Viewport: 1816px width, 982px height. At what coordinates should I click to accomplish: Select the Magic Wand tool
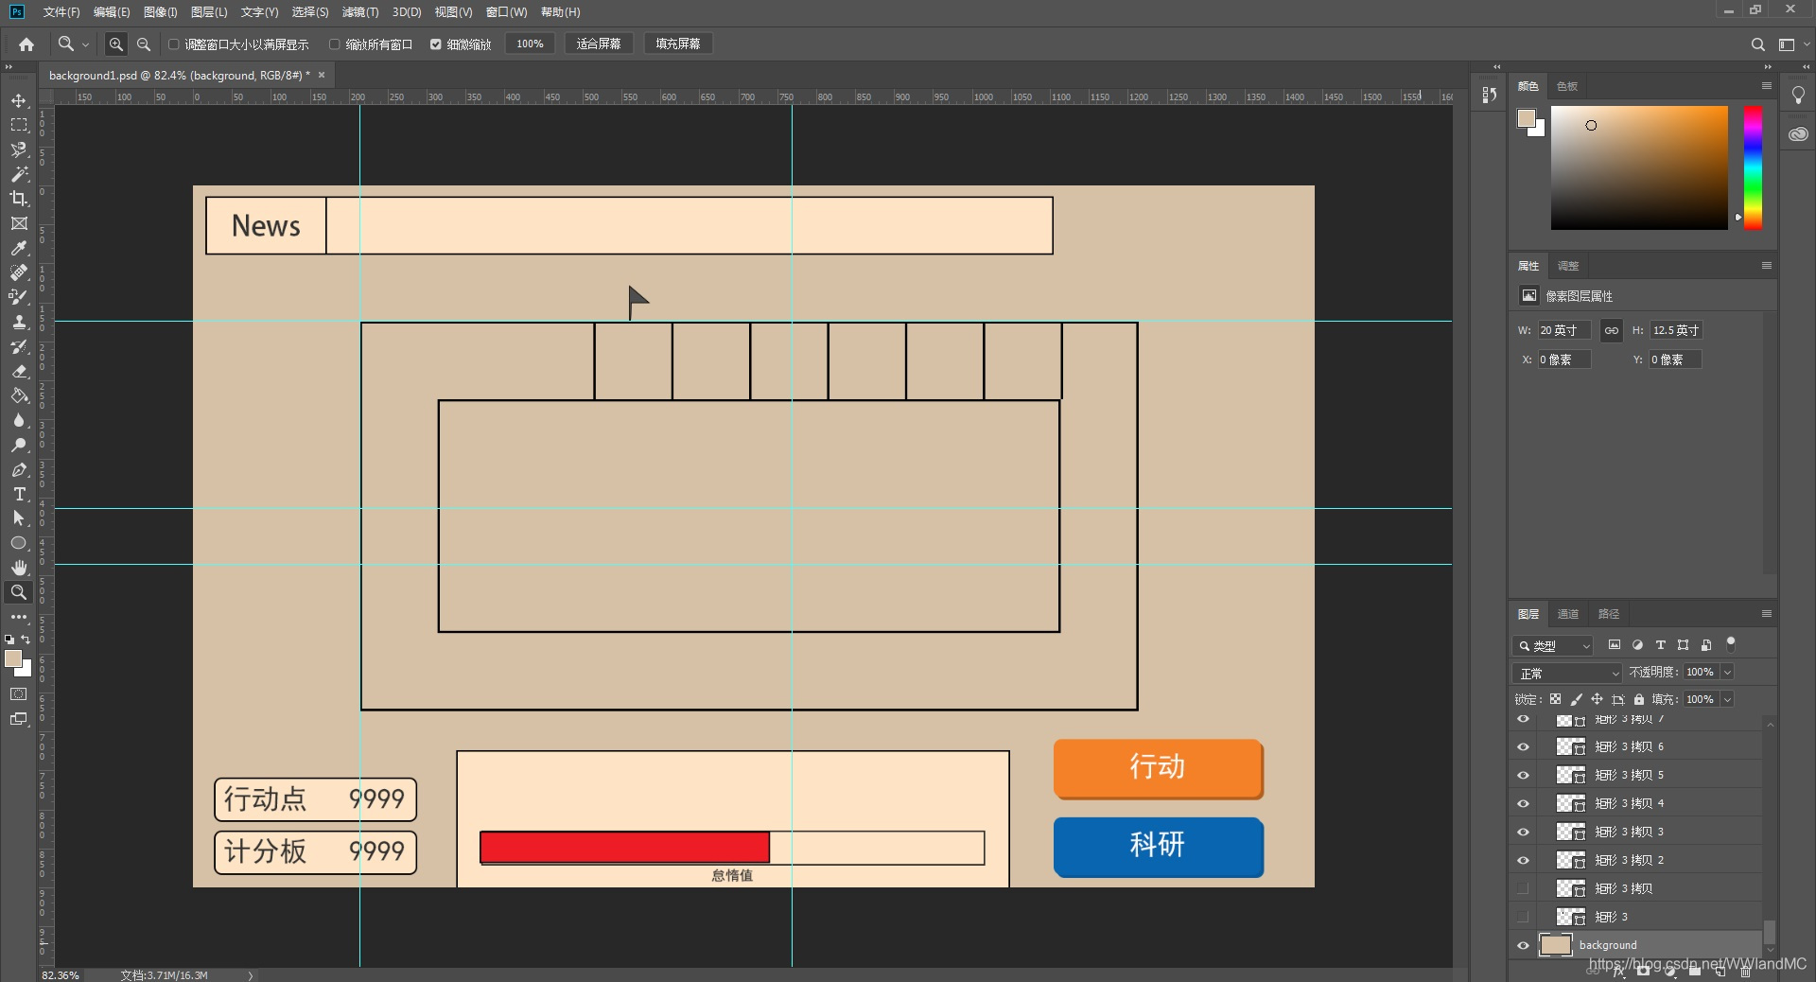19,174
